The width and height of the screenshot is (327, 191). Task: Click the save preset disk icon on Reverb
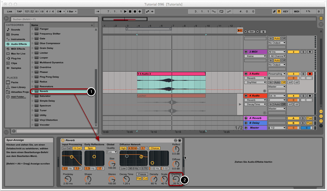tap(180, 140)
